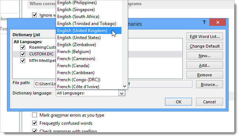The height and width of the screenshot is (138, 240).
Task: Select French (Canada) language
Action: pyautogui.click(x=89, y=66)
